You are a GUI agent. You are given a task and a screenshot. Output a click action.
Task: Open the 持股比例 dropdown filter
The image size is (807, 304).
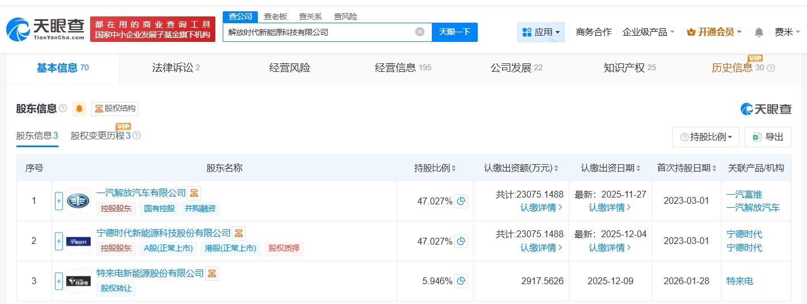(706, 137)
